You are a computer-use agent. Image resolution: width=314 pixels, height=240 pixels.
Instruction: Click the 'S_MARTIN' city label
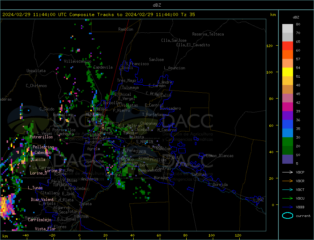144,142
